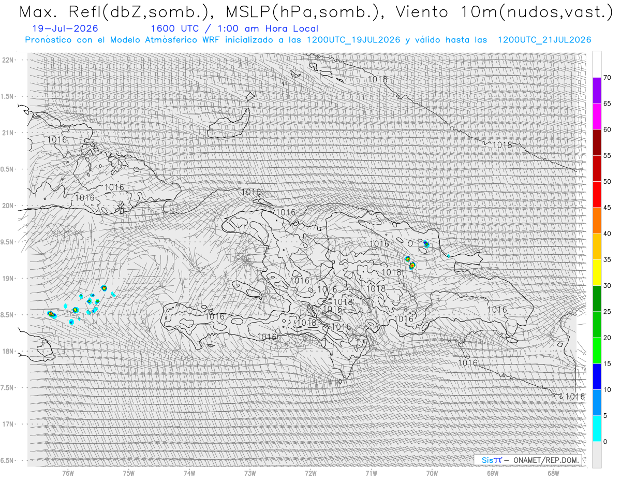Click the color bar label "50"

(x=607, y=182)
